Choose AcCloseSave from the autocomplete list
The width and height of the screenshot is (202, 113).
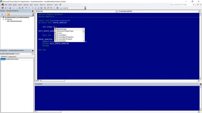point(68,41)
